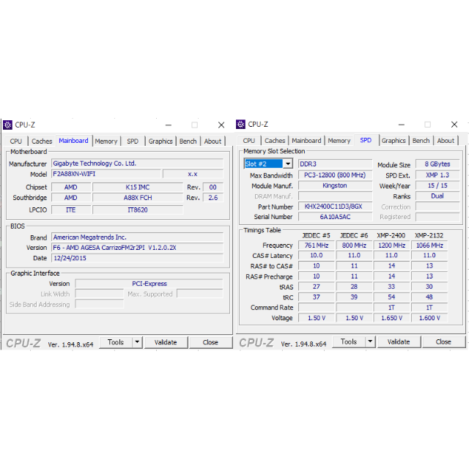Click the 800 MHz JEDEC #6 frequency cell
Image resolution: width=469 pixels, height=469 pixels.
354,245
